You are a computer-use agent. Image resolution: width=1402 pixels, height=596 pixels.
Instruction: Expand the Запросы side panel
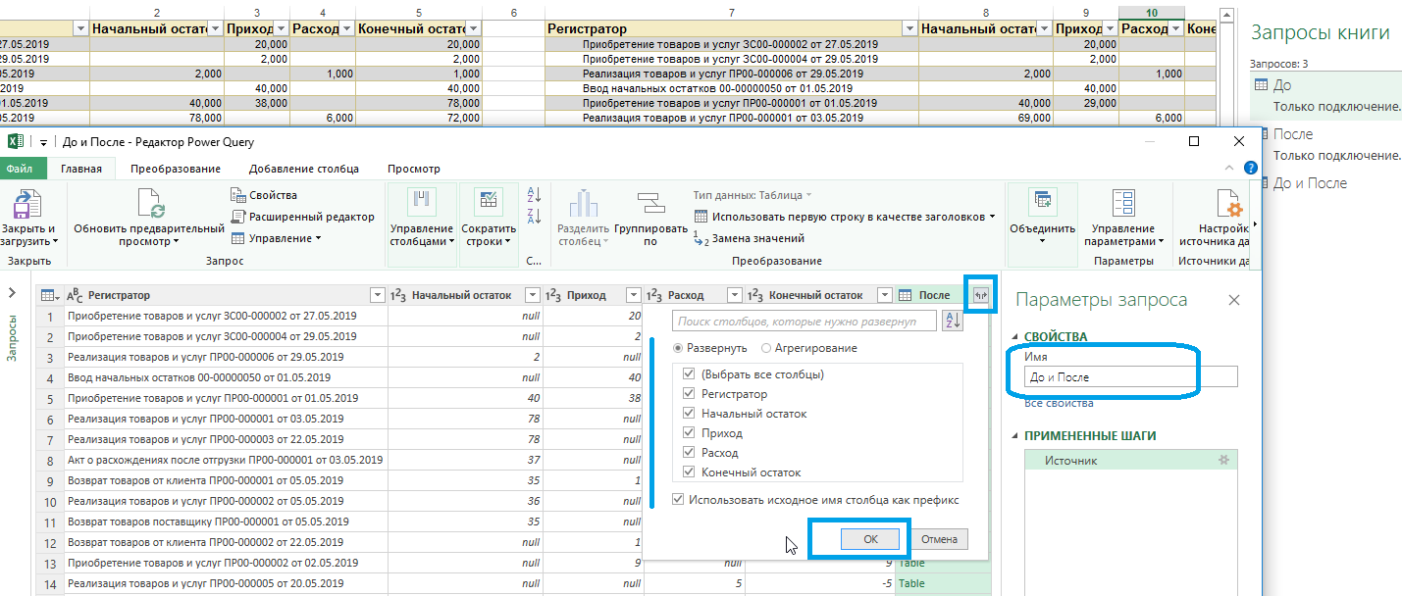[x=13, y=293]
